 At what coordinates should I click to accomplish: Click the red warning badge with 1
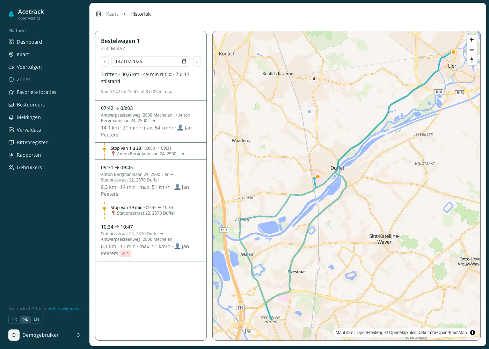pos(125,254)
